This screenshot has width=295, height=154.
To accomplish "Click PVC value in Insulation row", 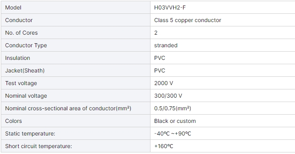I will 159,58.
